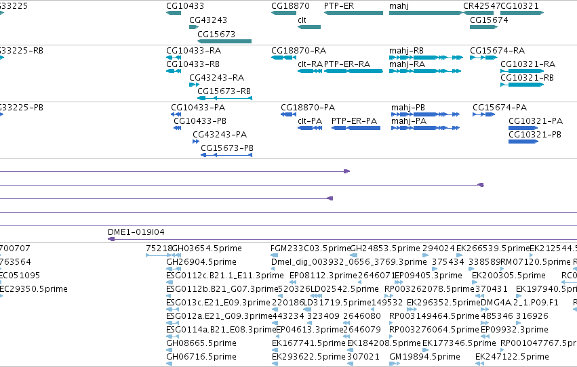Image resolution: width=577 pixels, height=367 pixels.
Task: Select transcript CG10321-RA
Action: [x=522, y=71]
